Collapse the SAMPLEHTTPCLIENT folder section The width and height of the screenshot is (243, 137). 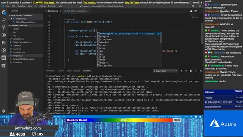pos(19,25)
